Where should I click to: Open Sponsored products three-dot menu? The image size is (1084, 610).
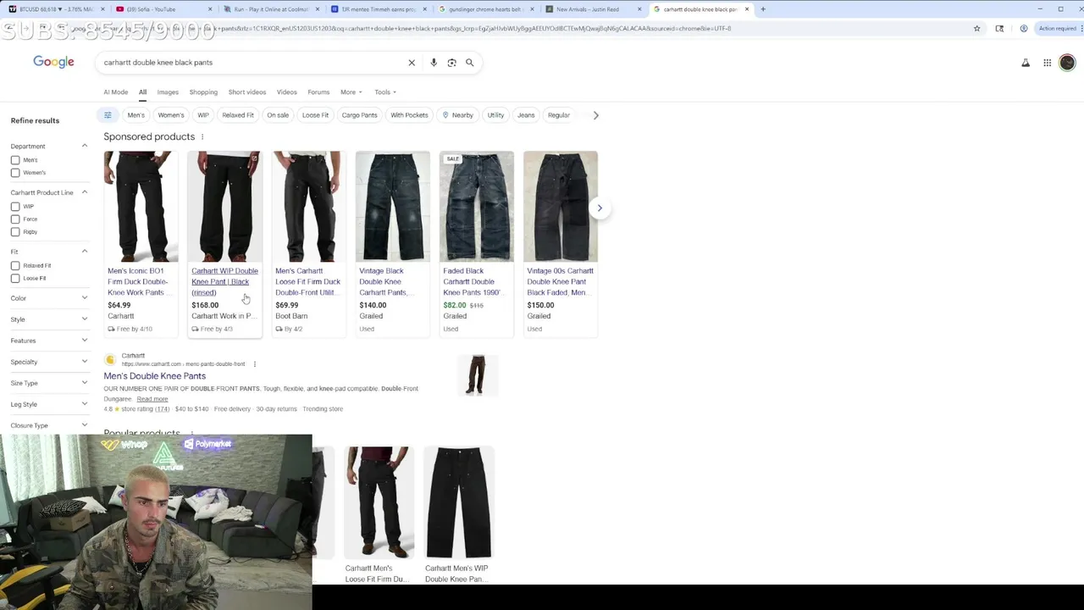[202, 136]
